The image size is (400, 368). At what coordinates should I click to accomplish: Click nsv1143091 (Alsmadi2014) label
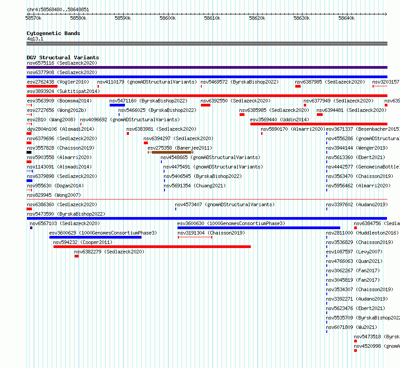point(59,167)
